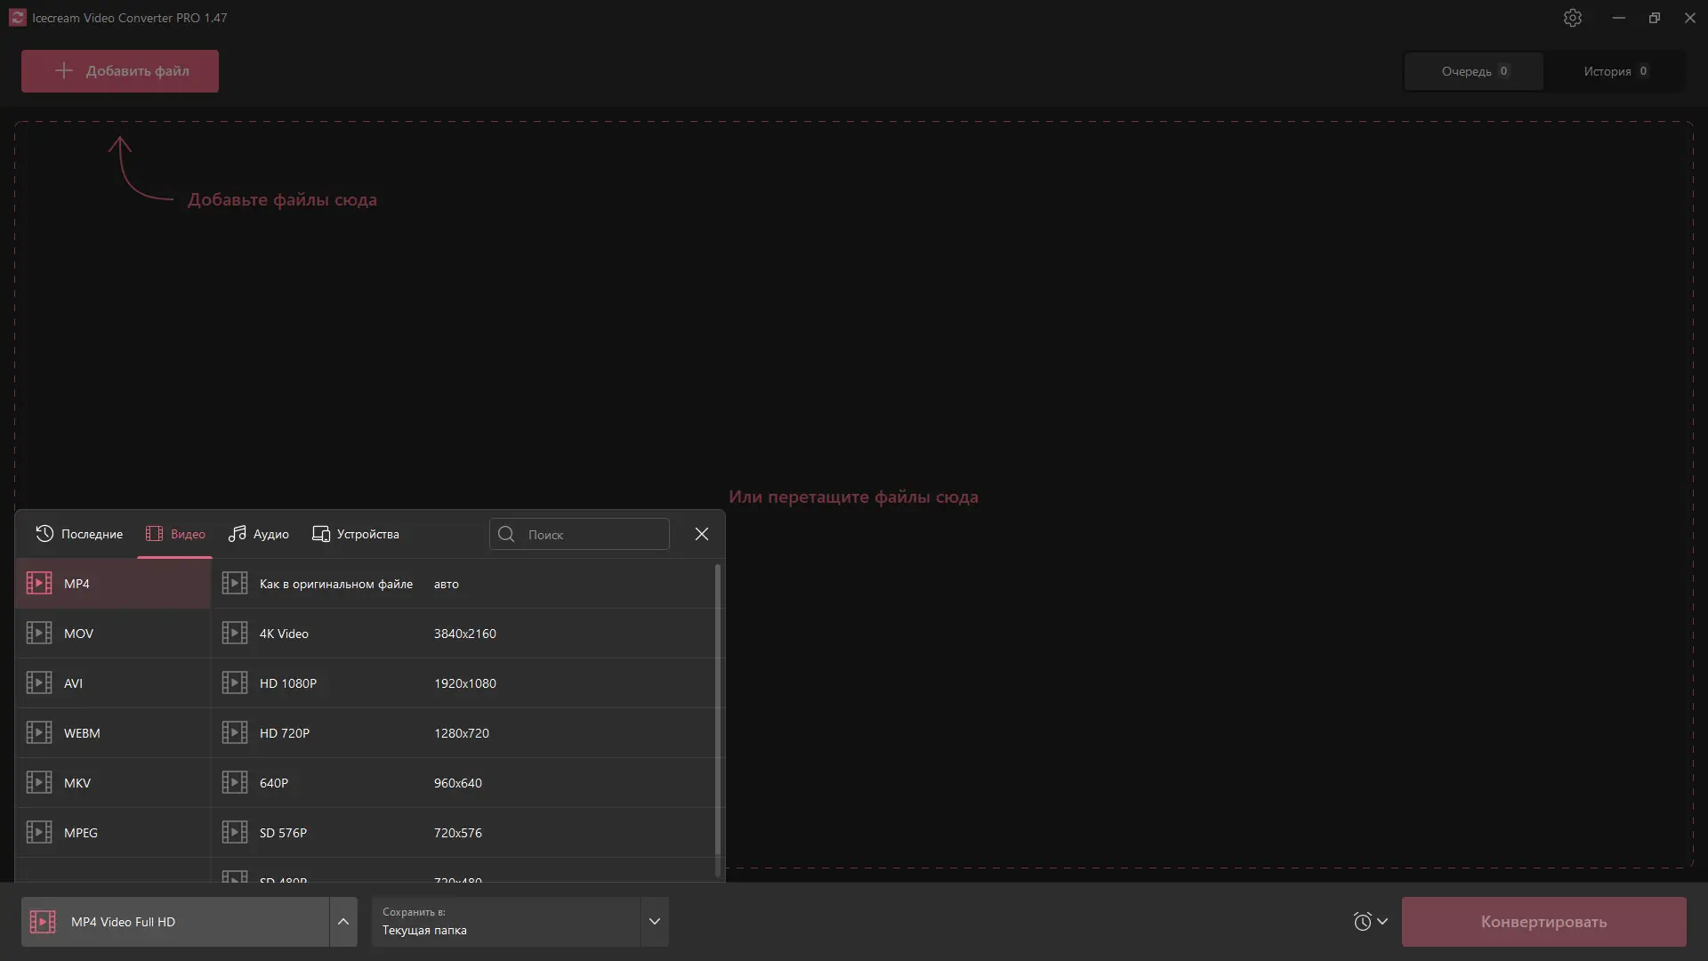The image size is (1708, 961).
Task: Choose the WEBM format entry
Action: click(x=82, y=733)
